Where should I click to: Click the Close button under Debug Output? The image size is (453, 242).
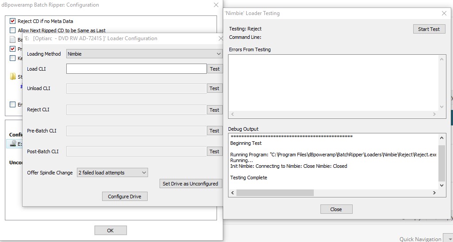336,209
